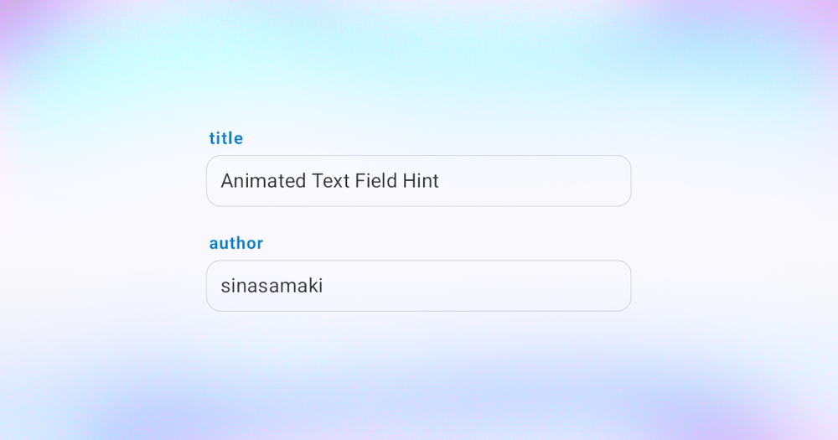Viewport: 838px width, 440px height.
Task: Click the blue "author" label
Action: (x=236, y=243)
